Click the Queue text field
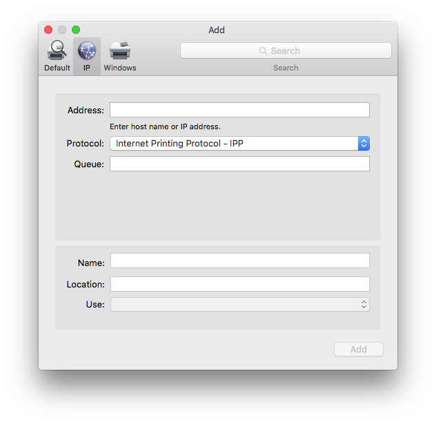436x425 pixels. (239, 164)
